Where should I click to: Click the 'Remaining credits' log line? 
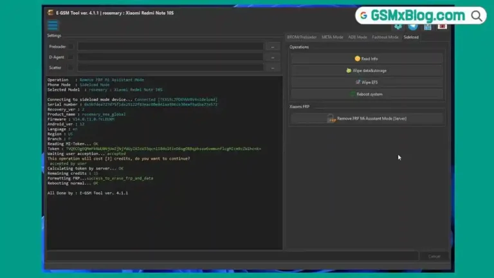coord(73,173)
